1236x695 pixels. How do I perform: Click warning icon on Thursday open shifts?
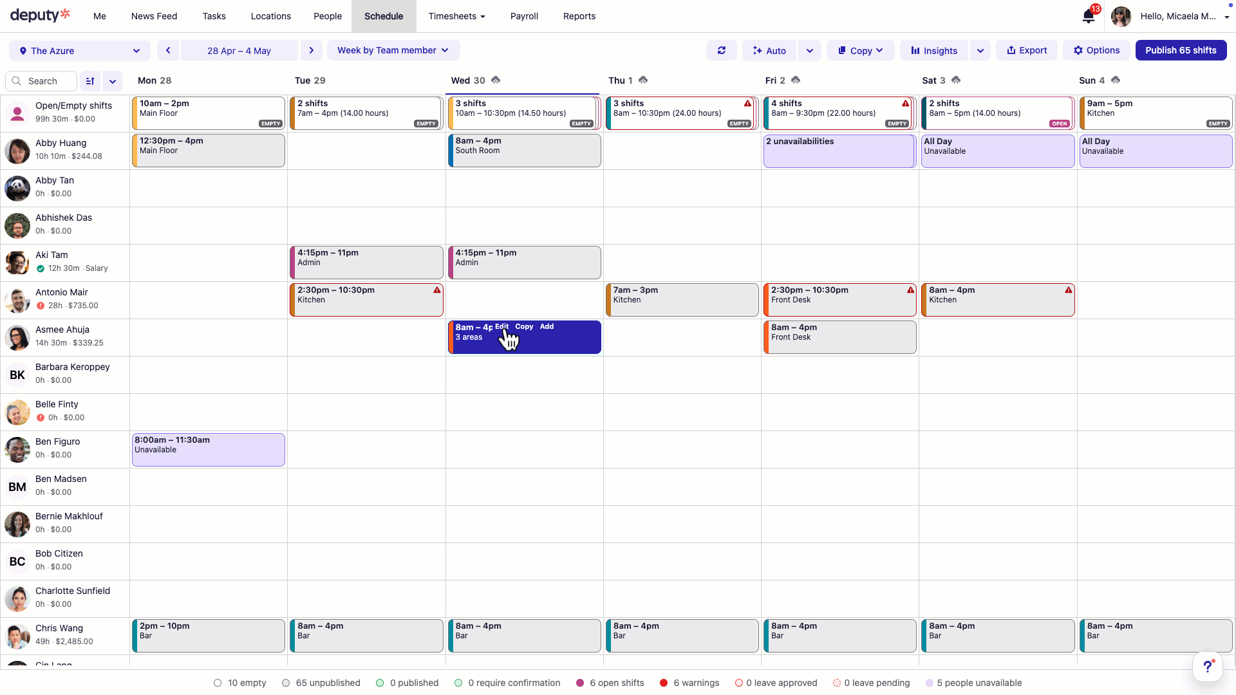(747, 104)
